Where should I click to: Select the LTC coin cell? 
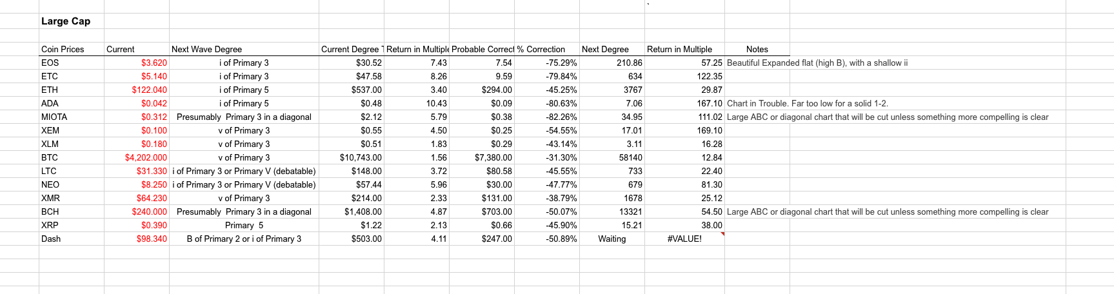click(72, 171)
